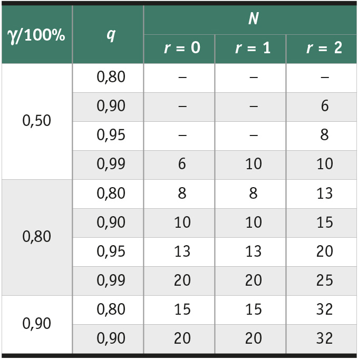This screenshot has width=358, height=359.
Task: Select the q column header
Action: point(108,34)
